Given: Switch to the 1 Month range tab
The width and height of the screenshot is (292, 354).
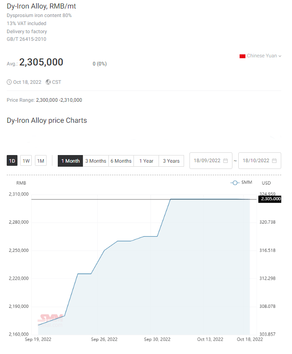Looking at the screenshot, I should (x=70, y=161).
